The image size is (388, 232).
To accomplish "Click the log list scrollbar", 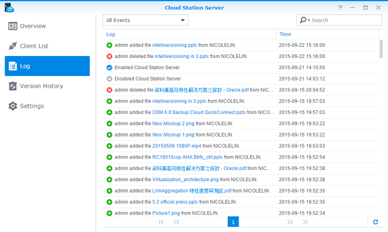I will [x=381, y=49].
